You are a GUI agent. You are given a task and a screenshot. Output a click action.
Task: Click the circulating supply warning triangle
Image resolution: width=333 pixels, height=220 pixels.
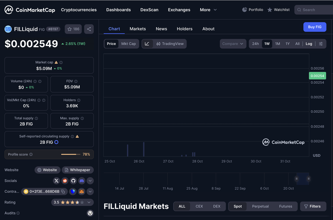coord(77,136)
